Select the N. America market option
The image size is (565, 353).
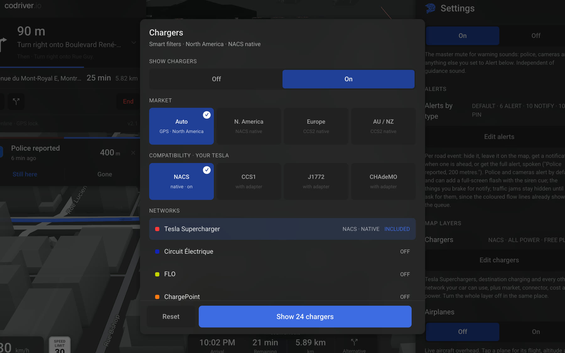click(249, 126)
